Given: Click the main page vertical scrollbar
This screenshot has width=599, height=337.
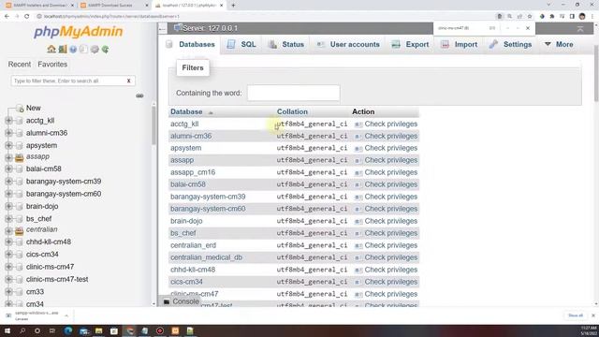Looking at the screenshot, I should (x=596, y=73).
